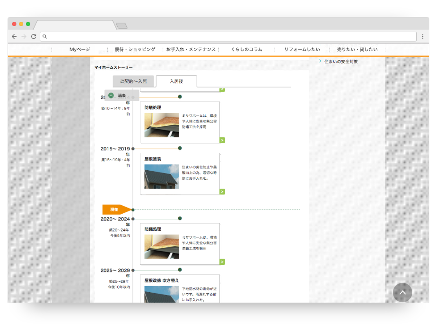Select the current browser tab

[75, 25]
